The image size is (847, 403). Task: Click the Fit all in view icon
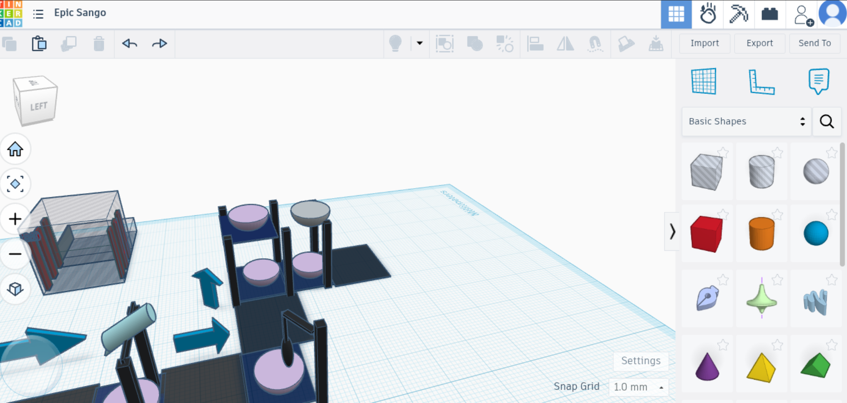15,184
